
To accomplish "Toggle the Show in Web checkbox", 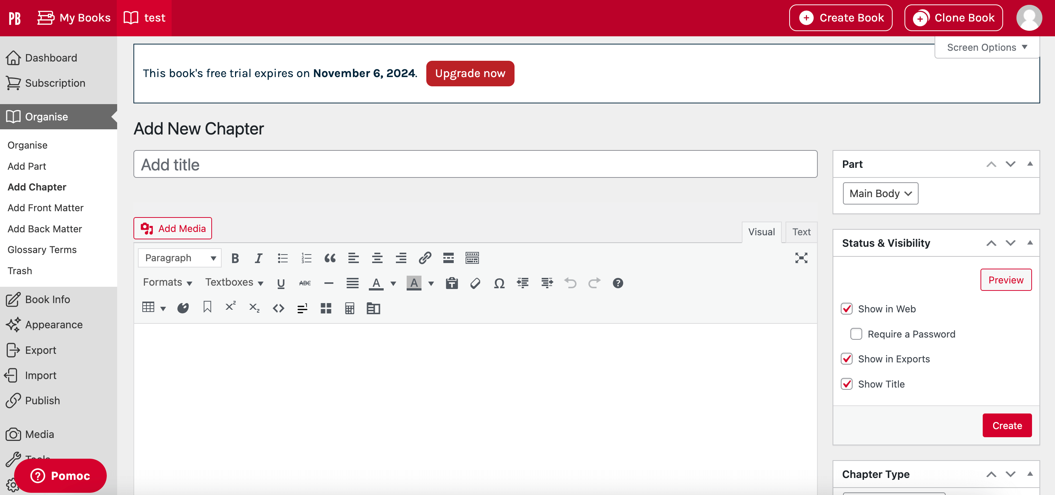I will point(846,308).
